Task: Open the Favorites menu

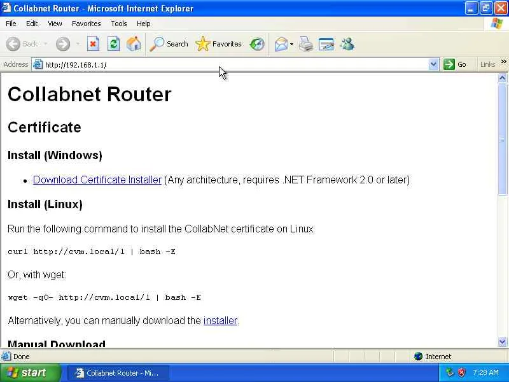Action: pos(87,24)
